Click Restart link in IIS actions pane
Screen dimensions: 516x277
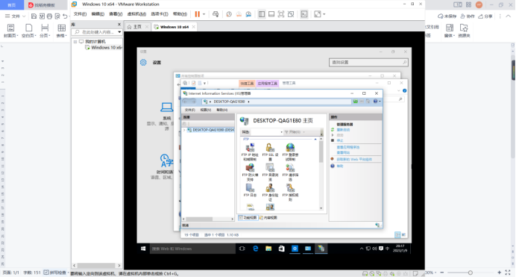click(x=343, y=130)
